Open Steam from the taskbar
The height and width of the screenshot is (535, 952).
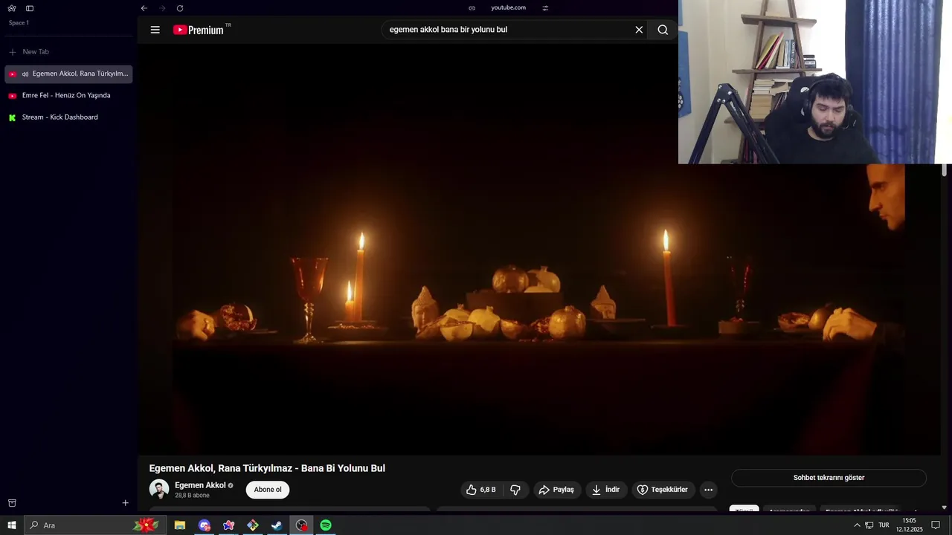(277, 525)
